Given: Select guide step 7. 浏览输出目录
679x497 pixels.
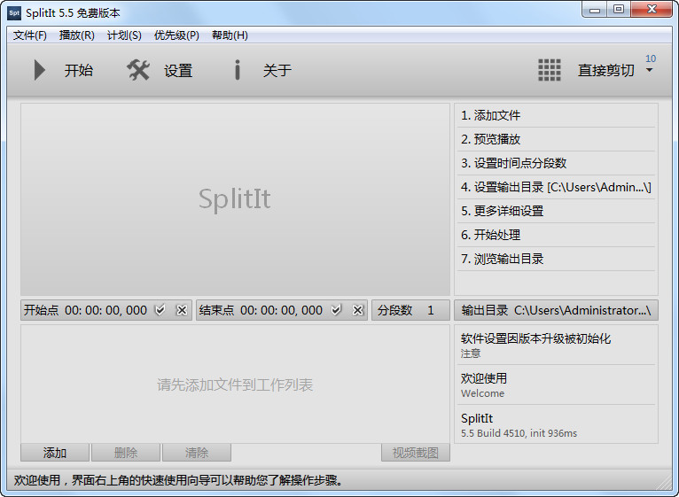Looking at the screenshot, I should [556, 259].
